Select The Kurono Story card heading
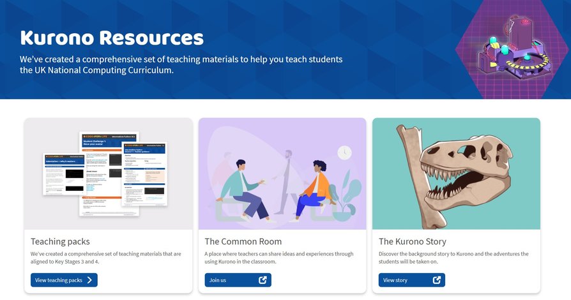 tap(412, 241)
